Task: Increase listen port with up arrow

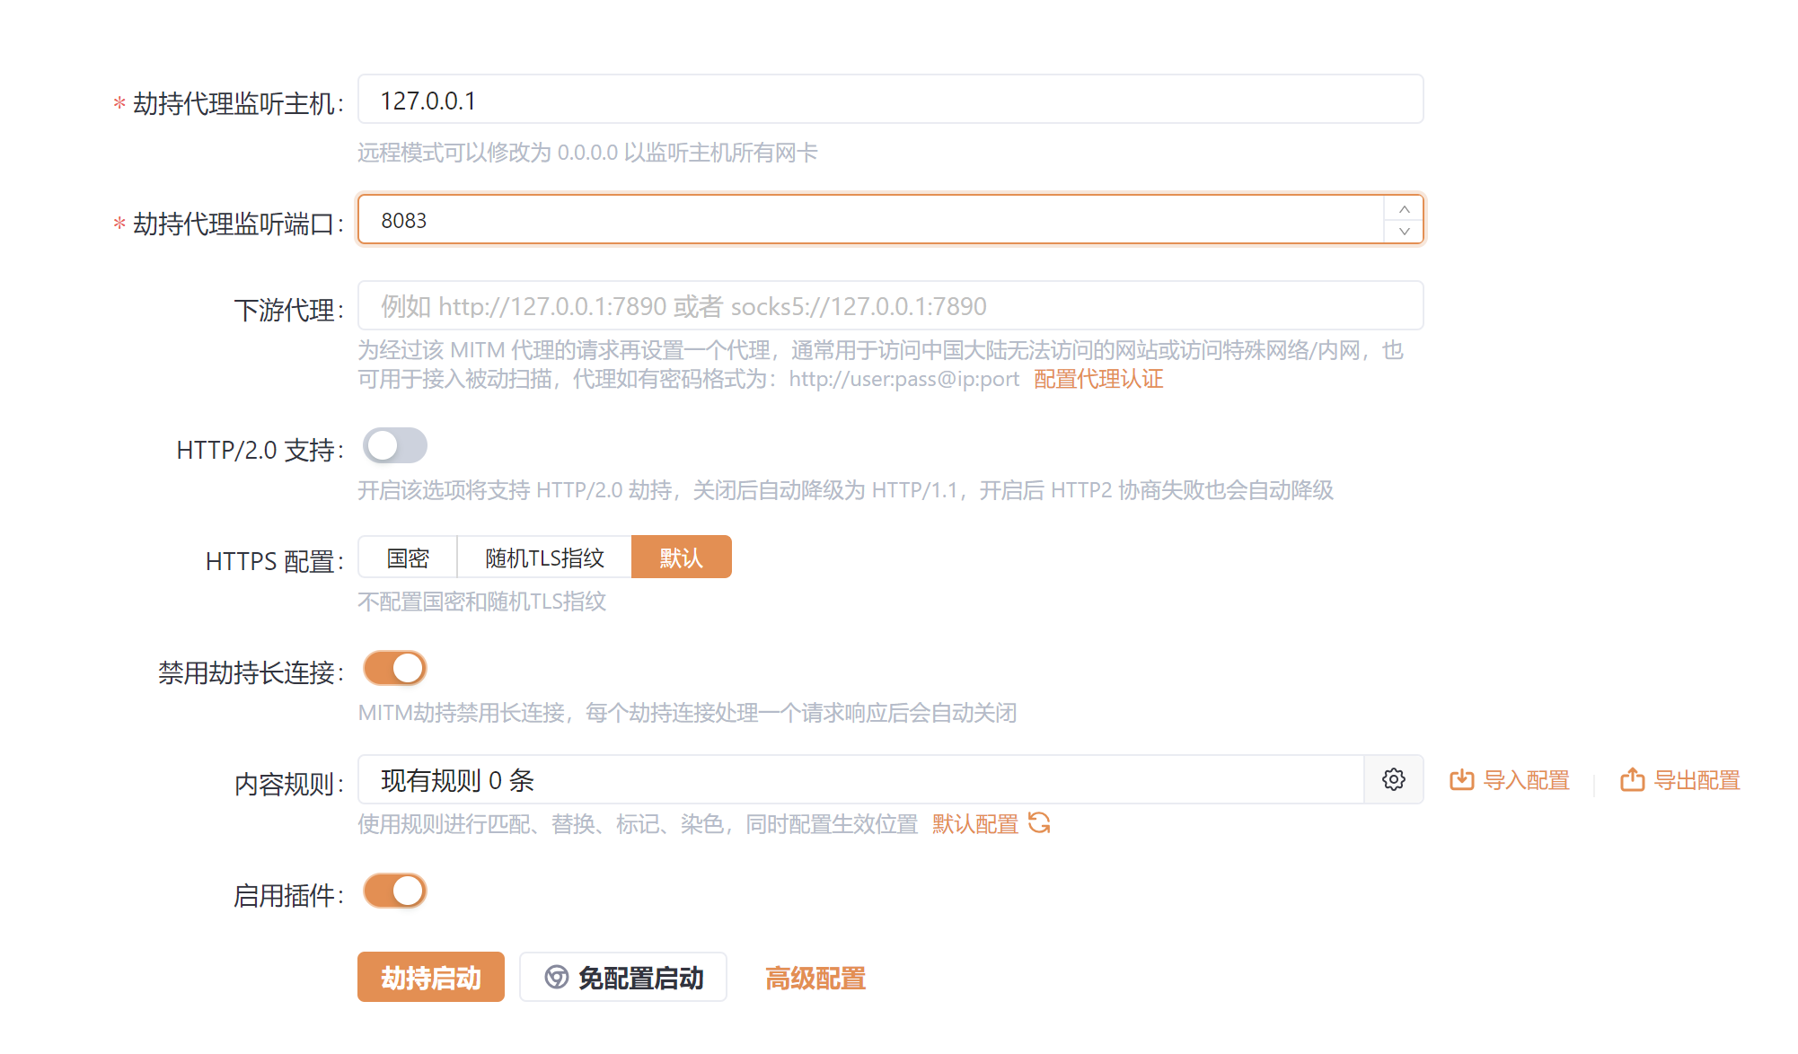Action: [x=1404, y=209]
